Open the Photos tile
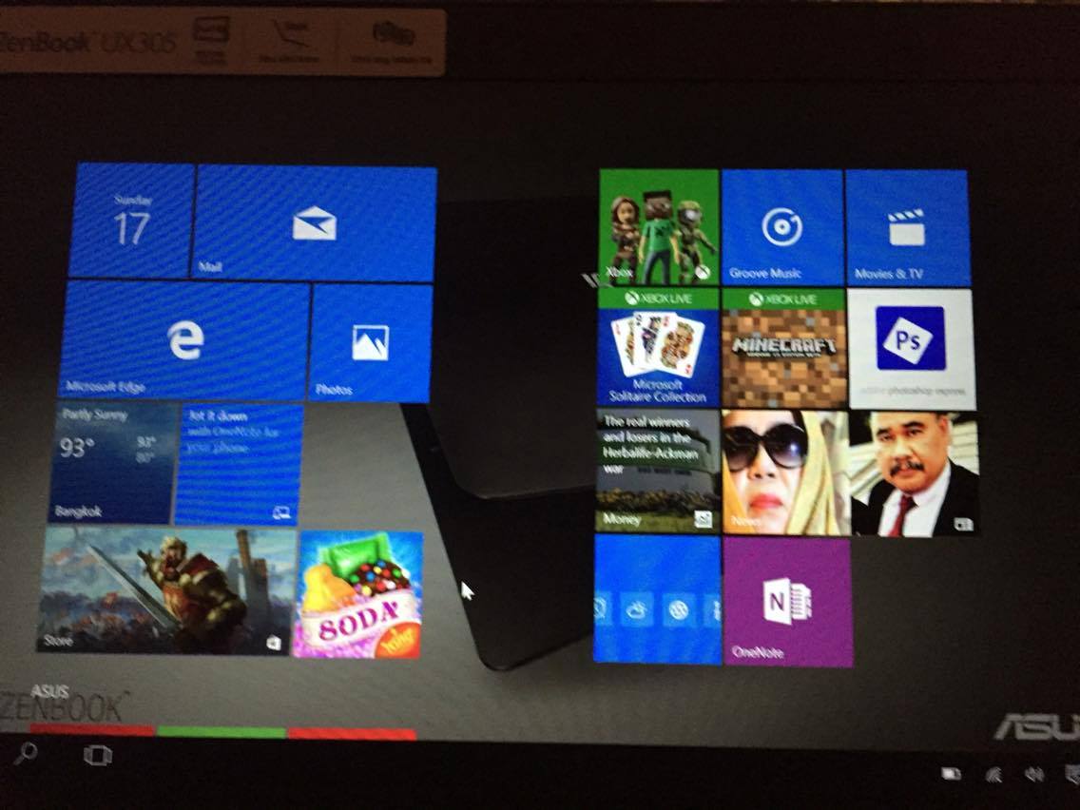The image size is (1080, 810). click(371, 343)
